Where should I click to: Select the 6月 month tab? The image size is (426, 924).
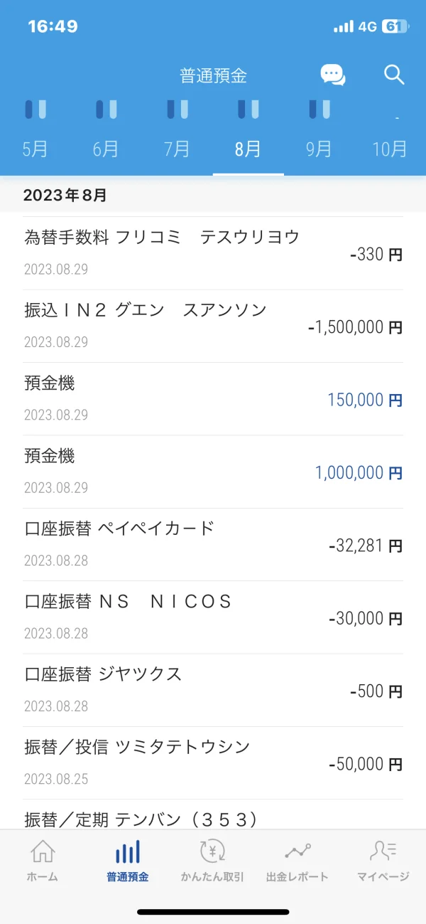[x=106, y=149]
